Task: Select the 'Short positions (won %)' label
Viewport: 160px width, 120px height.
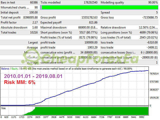Action: pyautogui.click(x=56, y=32)
